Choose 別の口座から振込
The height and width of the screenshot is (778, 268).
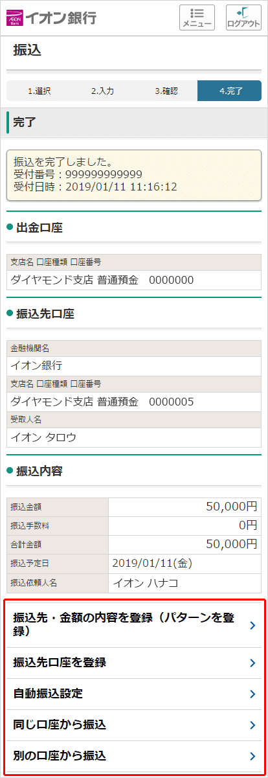tap(134, 756)
